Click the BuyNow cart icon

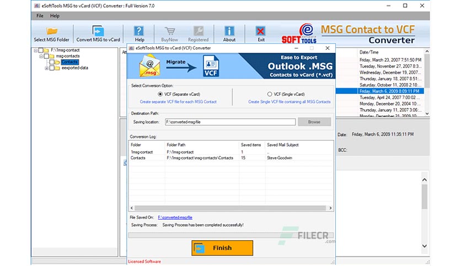point(170,31)
